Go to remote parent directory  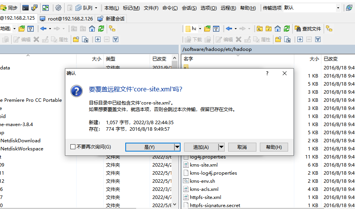pos(259,29)
